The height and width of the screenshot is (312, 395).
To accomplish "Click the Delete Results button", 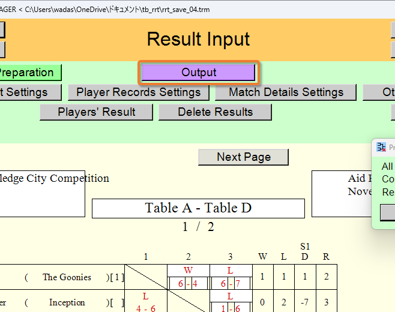I will click(215, 112).
